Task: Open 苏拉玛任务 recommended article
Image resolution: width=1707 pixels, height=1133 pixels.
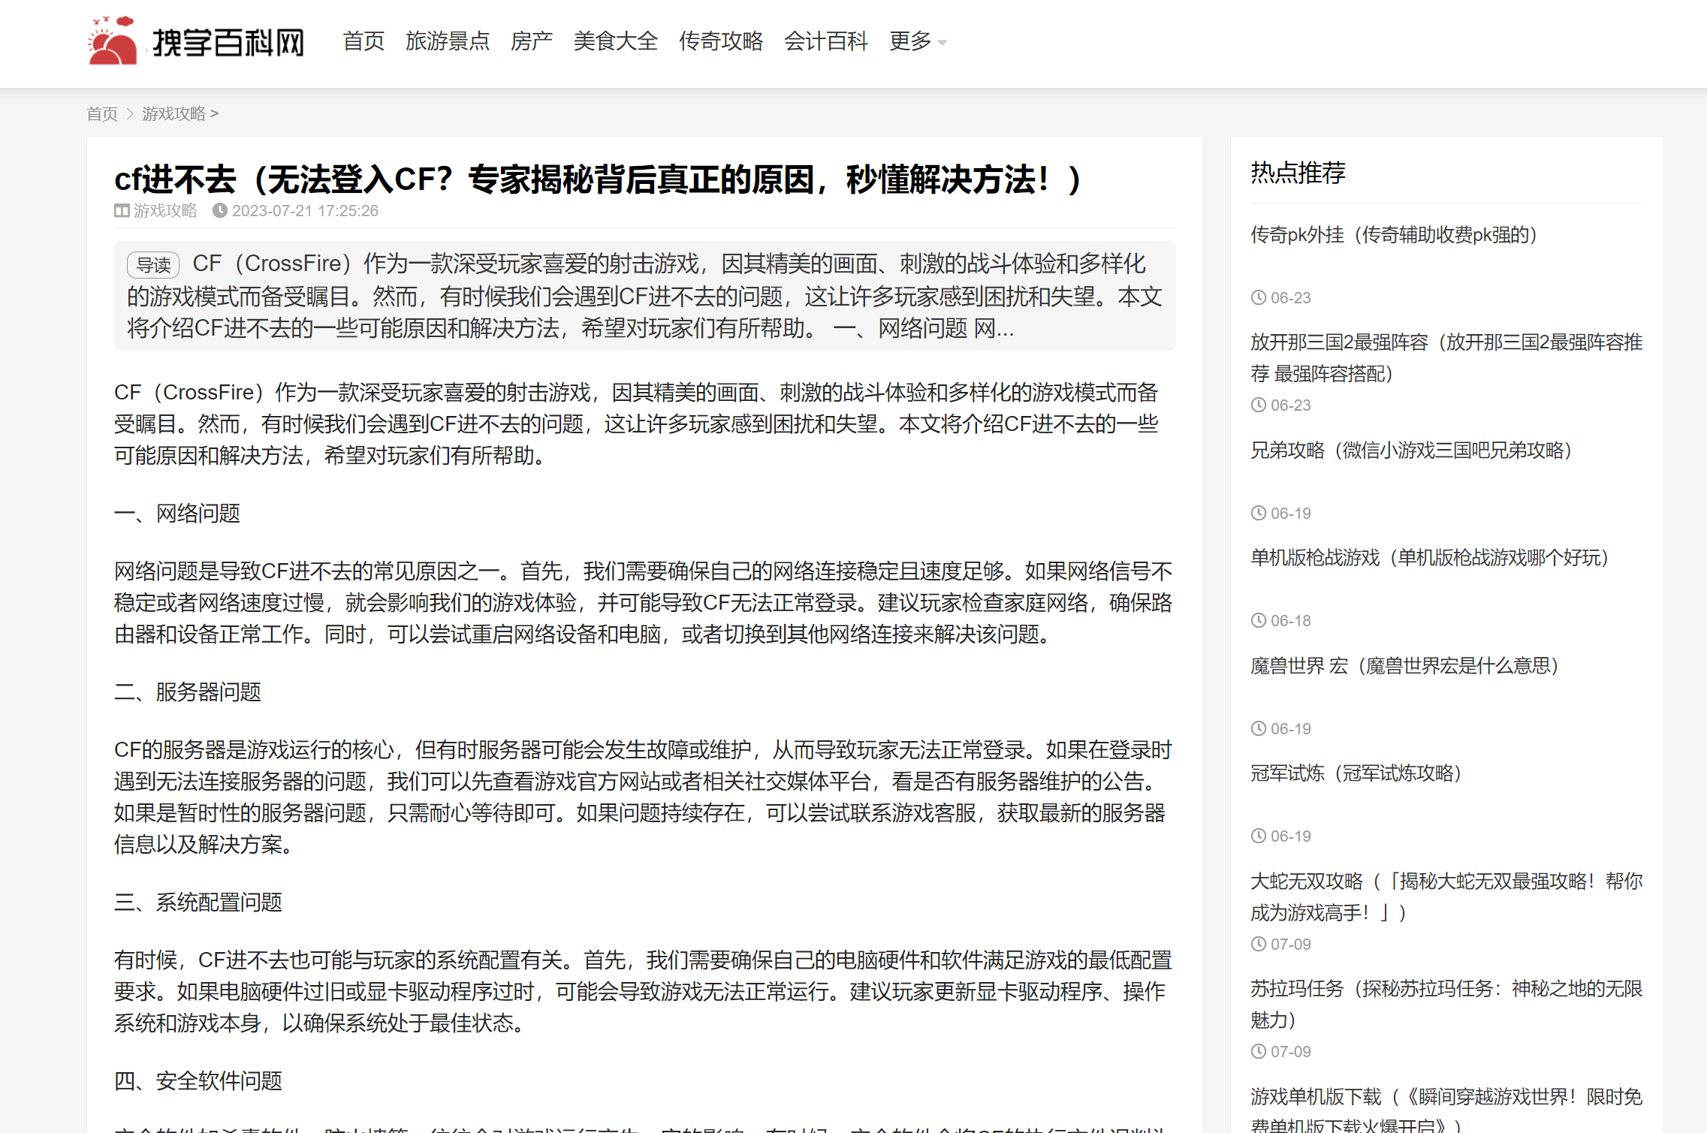Action: pyautogui.click(x=1446, y=1005)
